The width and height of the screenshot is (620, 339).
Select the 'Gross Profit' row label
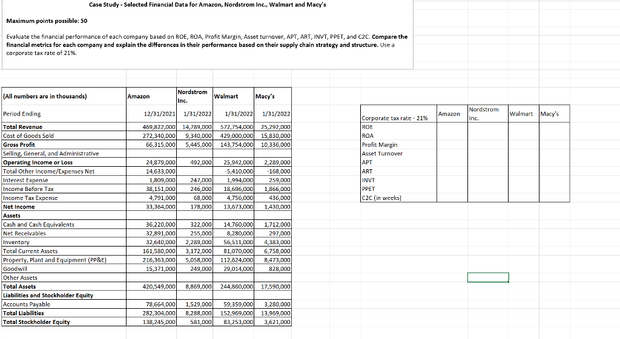[x=19, y=145]
